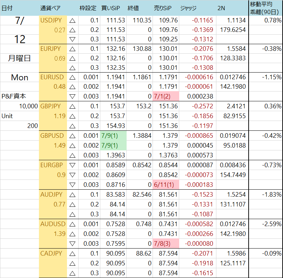Select the moving average deviation -1.83%
The image size is (283, 278).
click(272, 195)
